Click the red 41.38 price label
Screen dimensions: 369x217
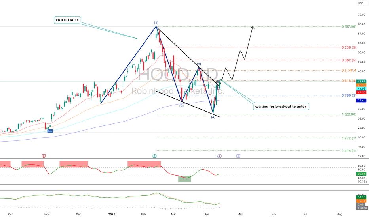pos(361,92)
